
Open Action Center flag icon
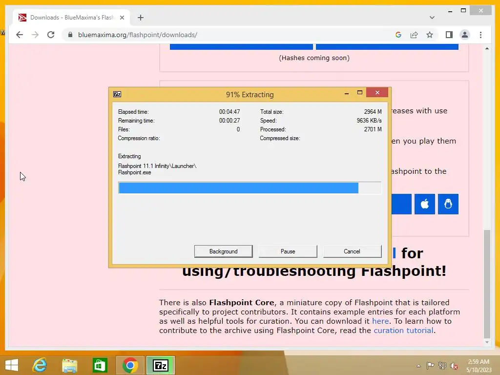pos(430,366)
